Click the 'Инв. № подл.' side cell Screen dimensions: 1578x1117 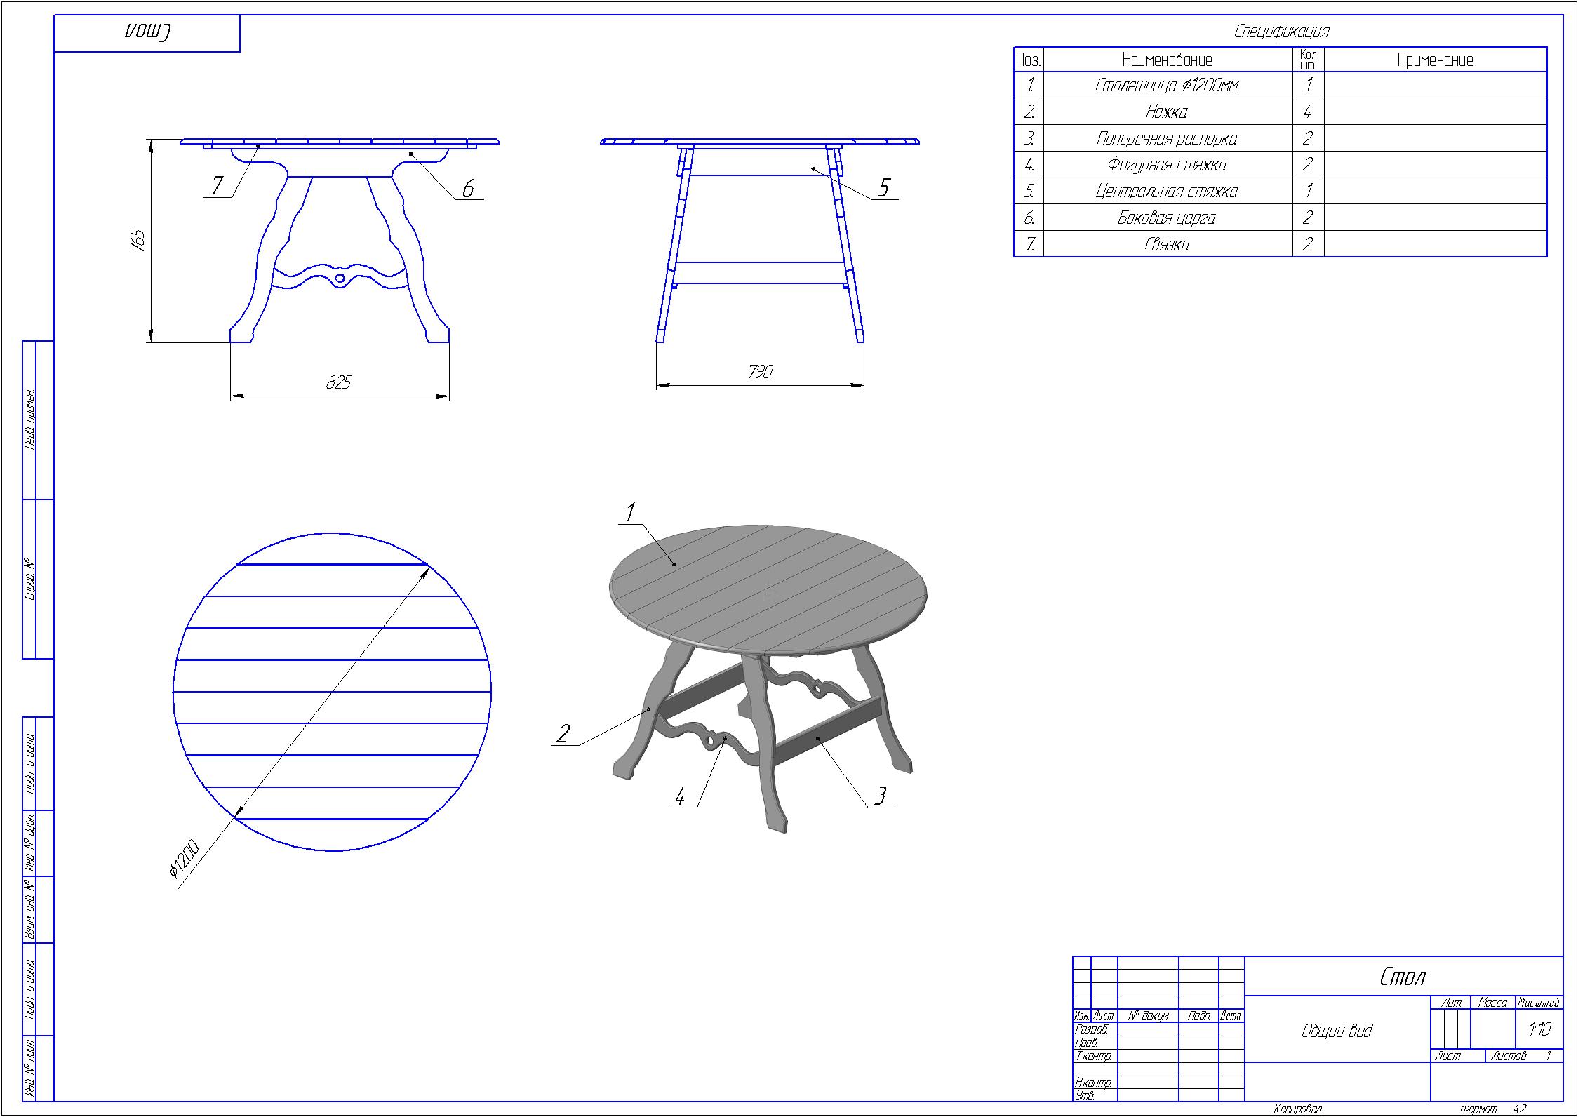(x=30, y=1068)
